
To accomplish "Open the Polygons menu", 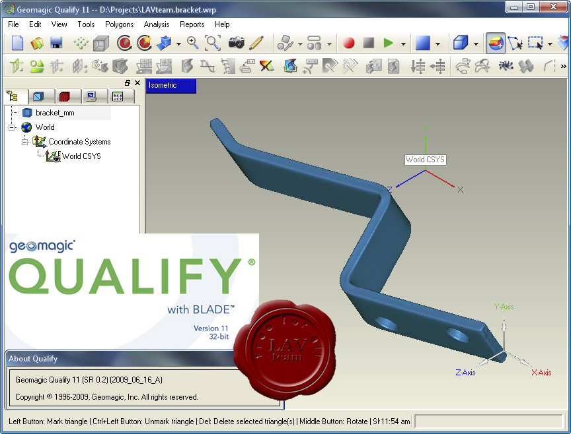I will 120,24.
